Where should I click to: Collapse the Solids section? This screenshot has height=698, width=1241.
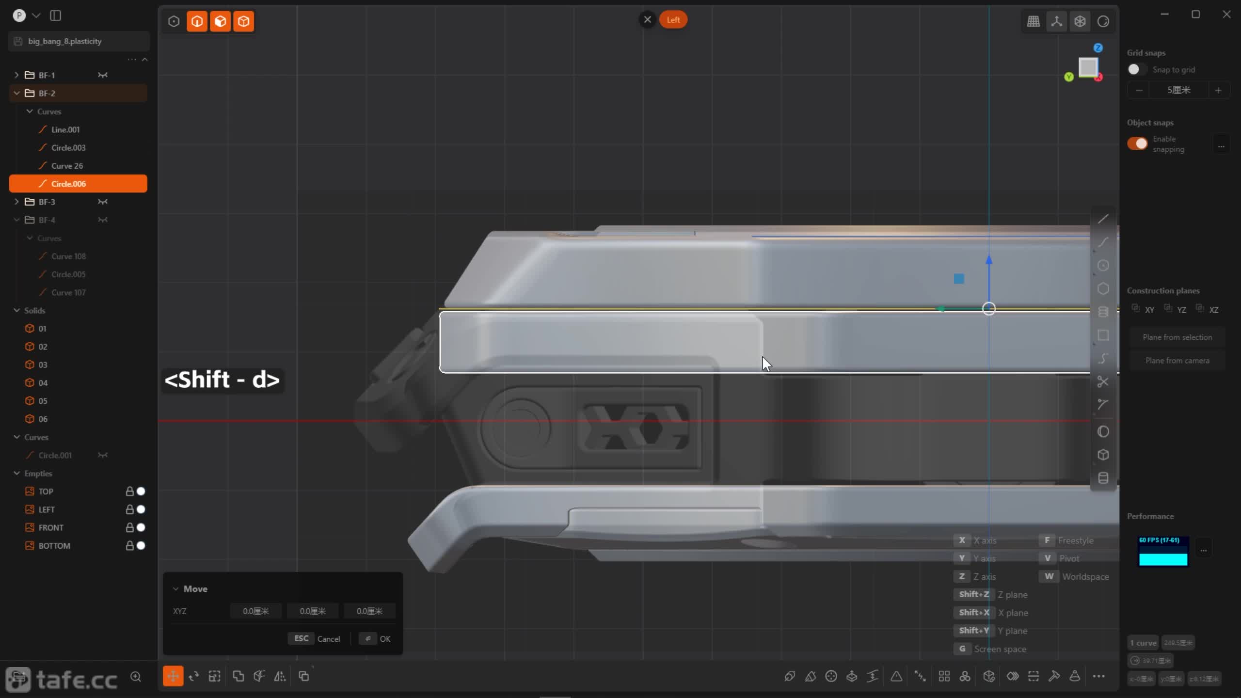pos(16,310)
